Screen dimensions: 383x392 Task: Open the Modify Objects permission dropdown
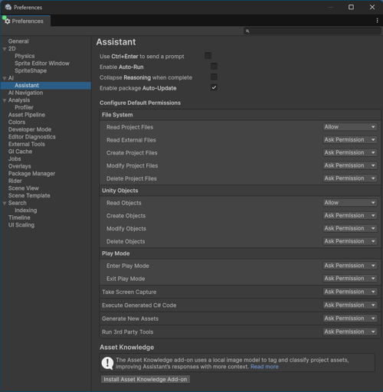pyautogui.click(x=350, y=228)
